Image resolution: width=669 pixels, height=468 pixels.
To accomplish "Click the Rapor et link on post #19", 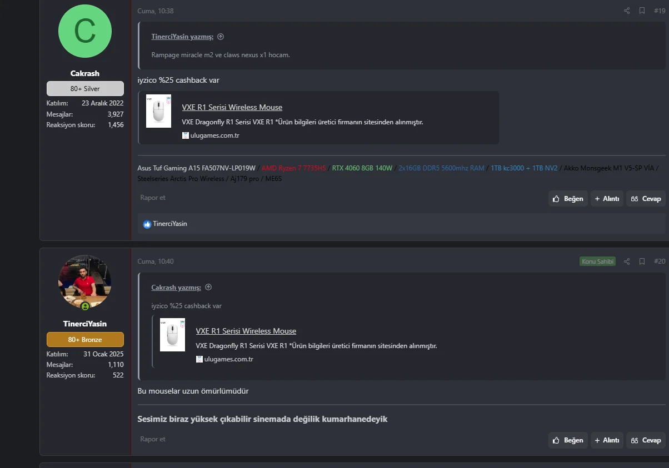I will 153,198.
